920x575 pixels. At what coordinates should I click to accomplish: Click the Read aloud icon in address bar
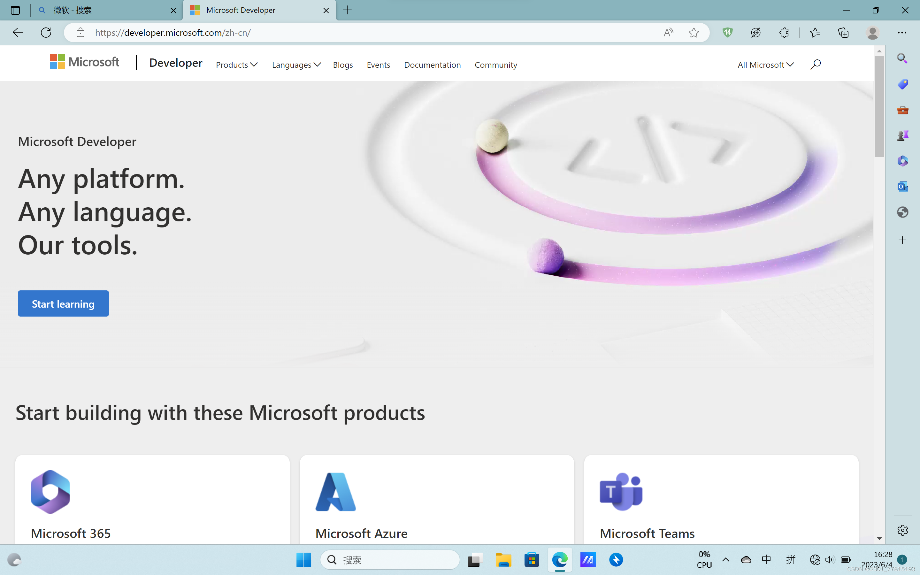coord(668,33)
